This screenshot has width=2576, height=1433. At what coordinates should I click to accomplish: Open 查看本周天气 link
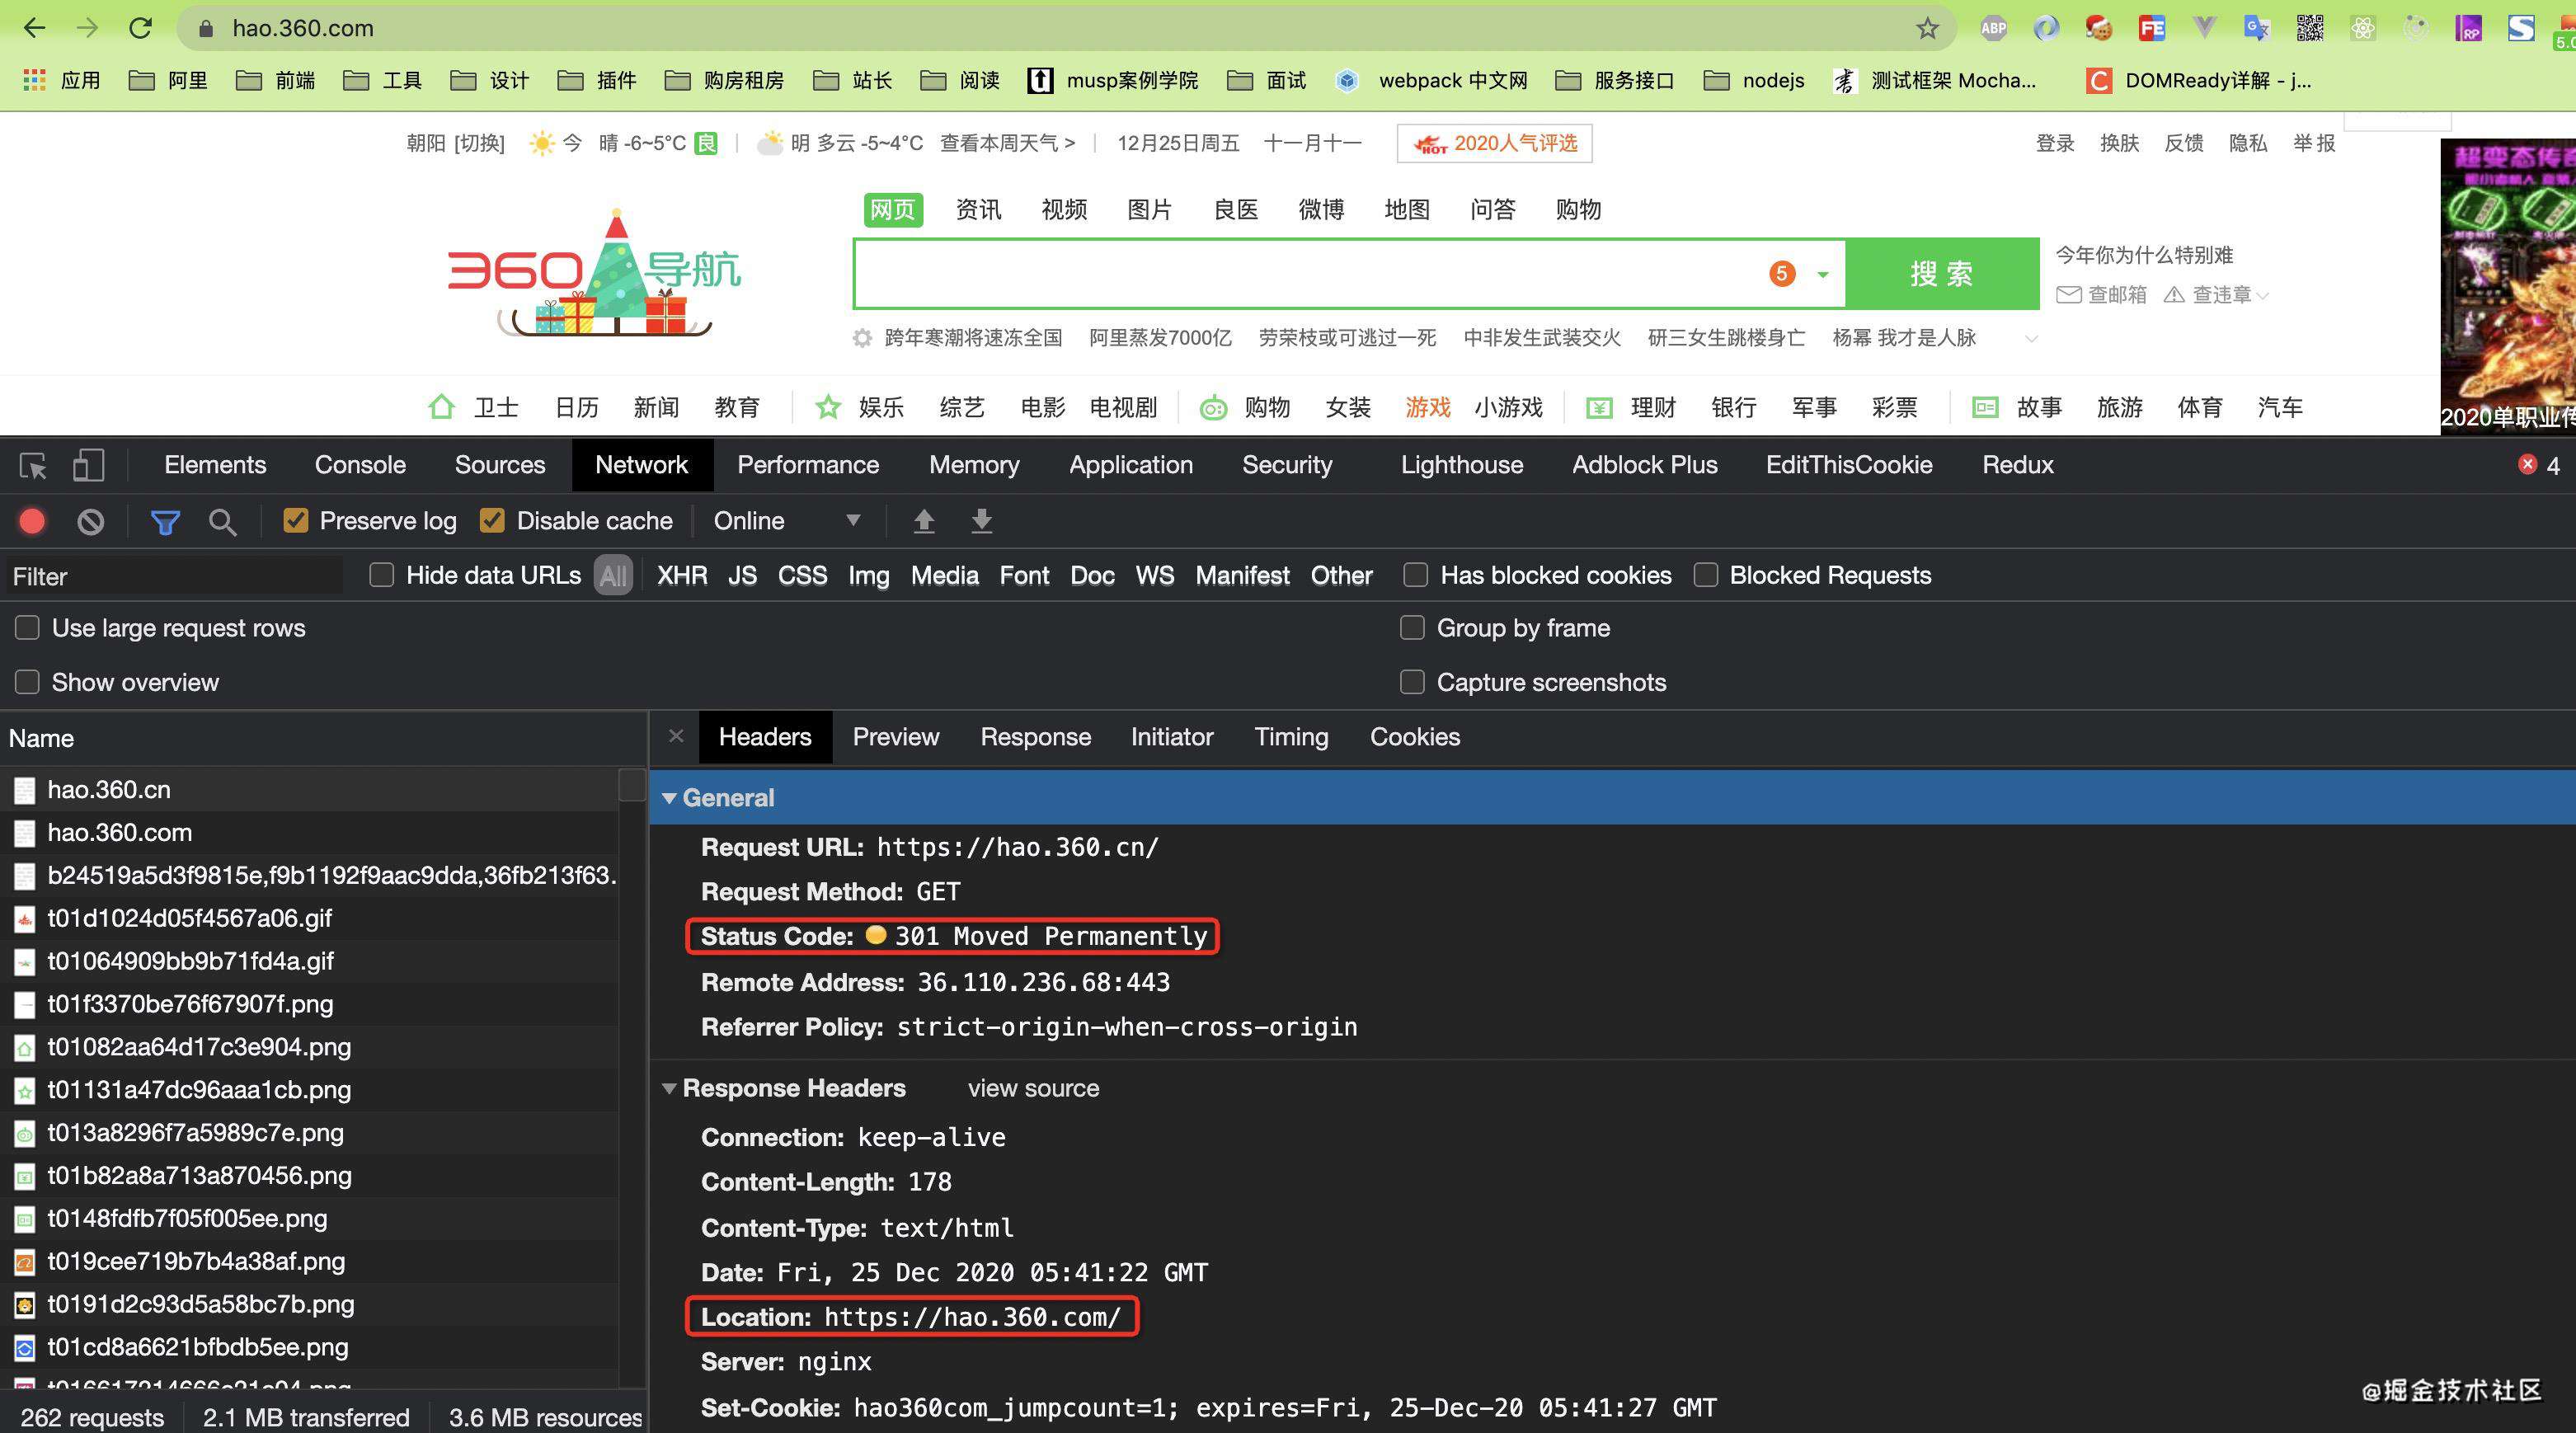(x=1007, y=143)
